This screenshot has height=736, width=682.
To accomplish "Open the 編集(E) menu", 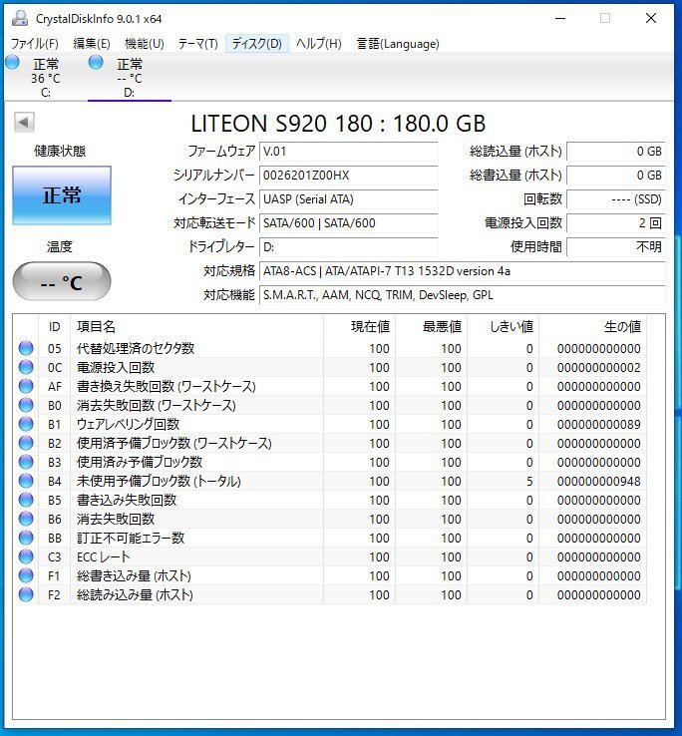I will pyautogui.click(x=92, y=44).
